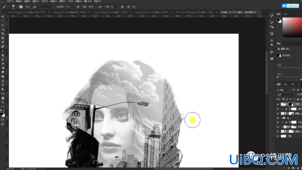Select the Lasso tool
The width and height of the screenshot is (302, 170).
[x=3, y=25]
